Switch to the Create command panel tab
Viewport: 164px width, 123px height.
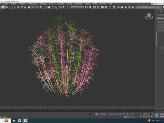158,12
